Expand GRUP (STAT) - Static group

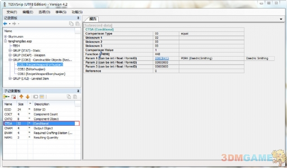10,50
